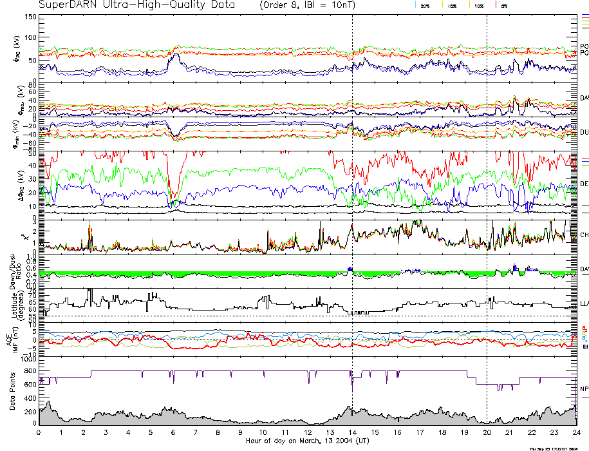
Task: Click the hour 12 tick label on x-axis
Action: (x=307, y=432)
